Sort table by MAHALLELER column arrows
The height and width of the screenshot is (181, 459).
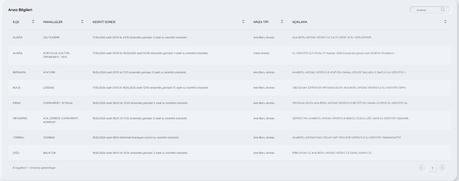(x=82, y=21)
